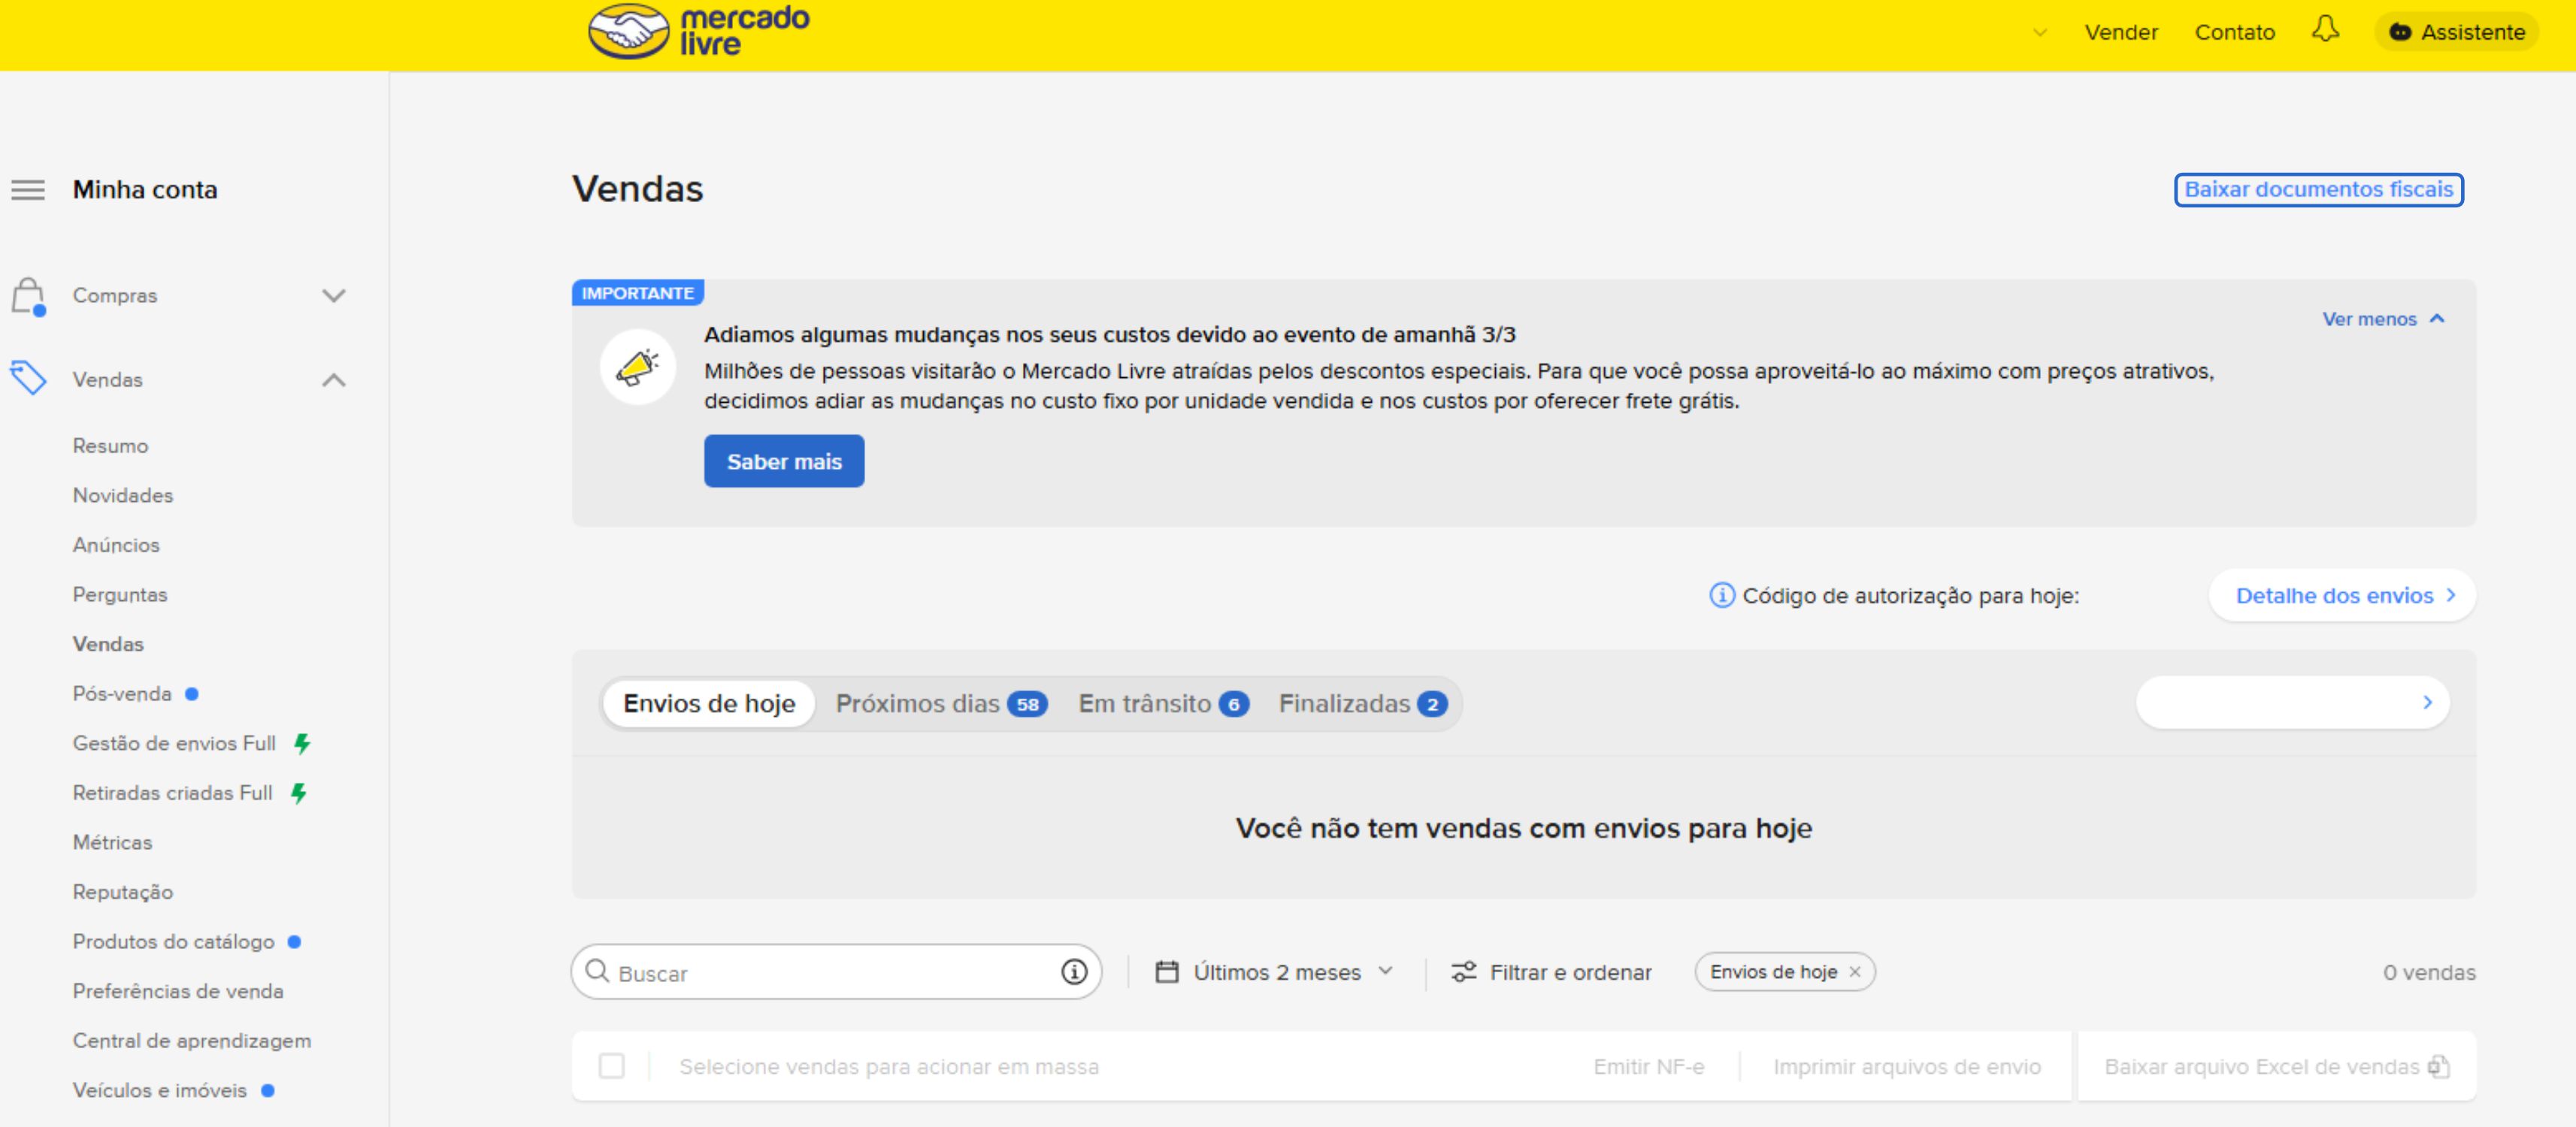This screenshot has height=1127, width=2576.
Task: Expand the Compras section in the sidebar
Action: point(334,295)
